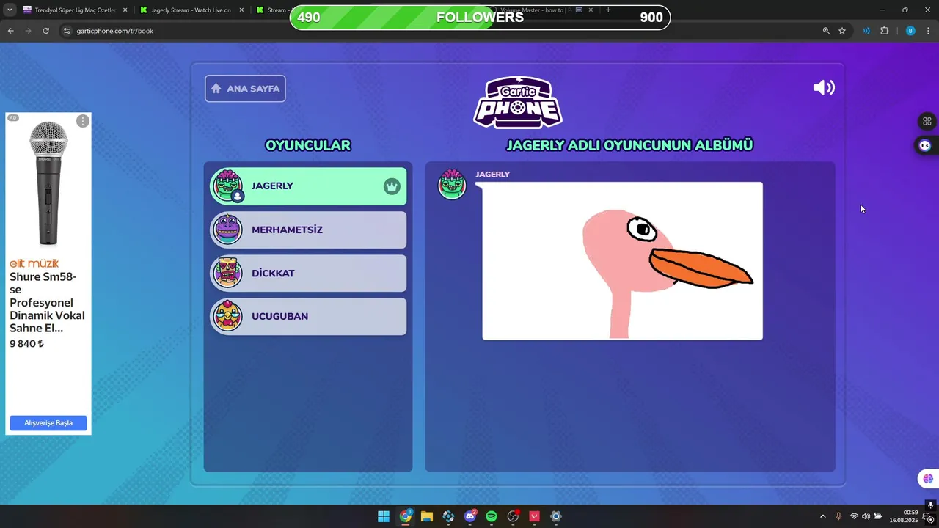
Task: Open the Volume Master extension icon
Action: tap(866, 31)
